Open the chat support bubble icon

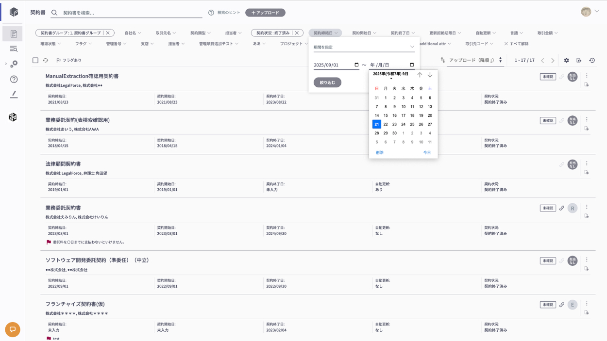(13, 329)
